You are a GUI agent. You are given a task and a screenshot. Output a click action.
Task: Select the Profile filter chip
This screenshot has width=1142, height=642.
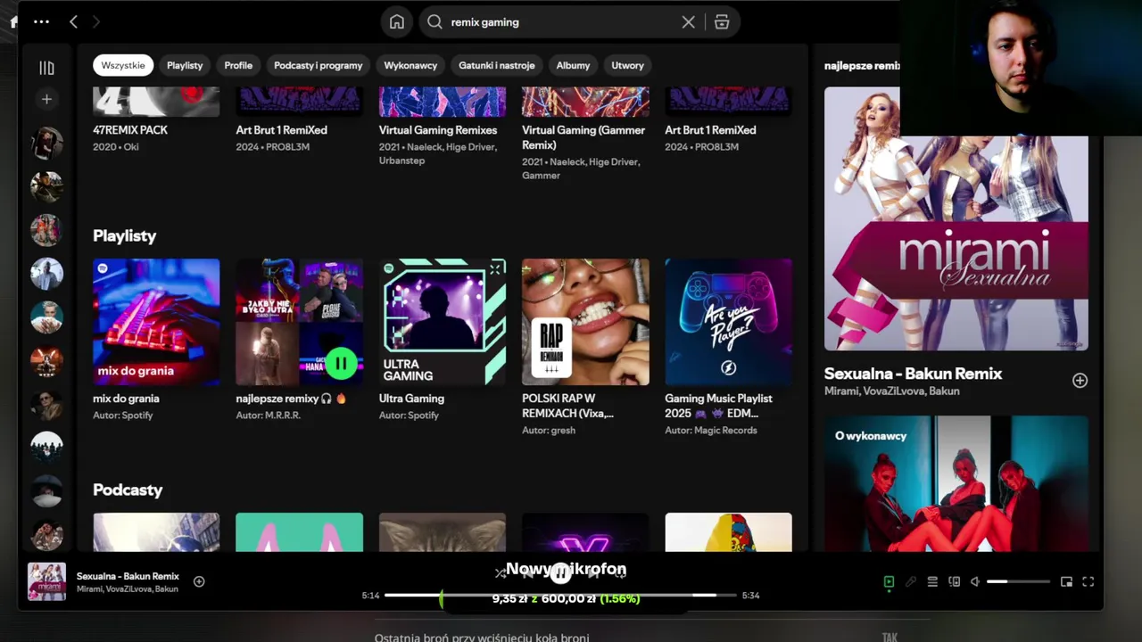238,65
